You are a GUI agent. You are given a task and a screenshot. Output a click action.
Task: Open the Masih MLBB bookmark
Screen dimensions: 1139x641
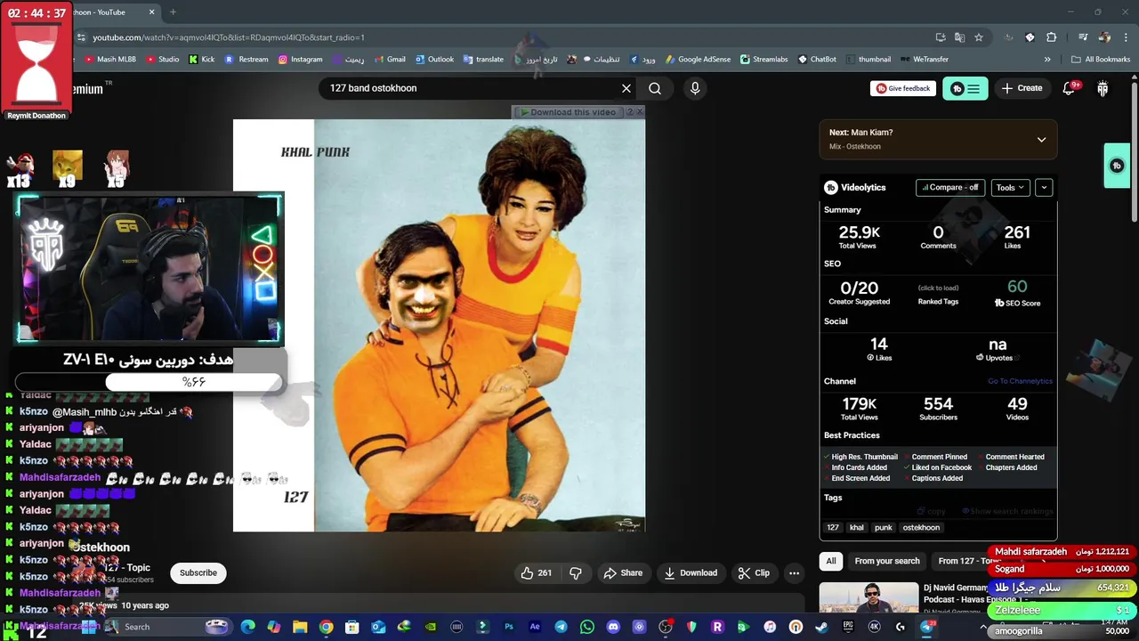coord(109,60)
